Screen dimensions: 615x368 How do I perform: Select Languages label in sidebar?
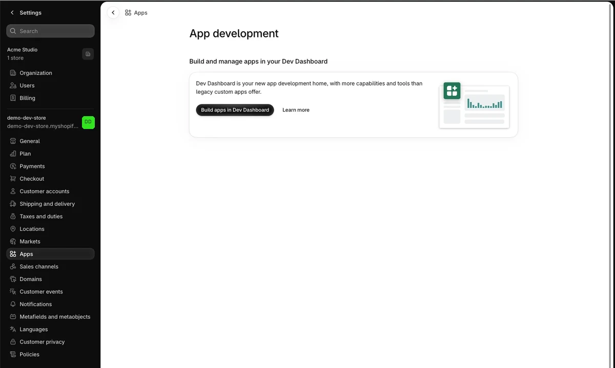(x=34, y=329)
